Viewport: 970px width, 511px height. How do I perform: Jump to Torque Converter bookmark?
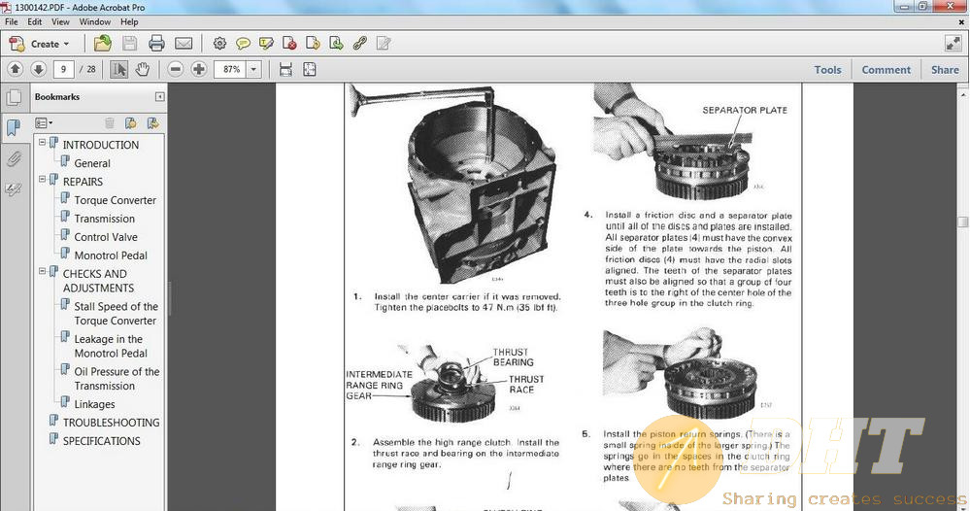point(116,200)
